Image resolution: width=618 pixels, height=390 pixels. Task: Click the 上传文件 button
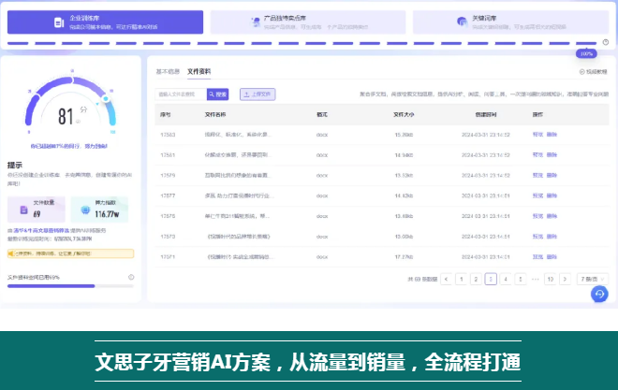pos(257,94)
